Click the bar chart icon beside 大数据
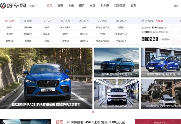The height and width of the screenshot is (124, 181). [x=143, y=21]
